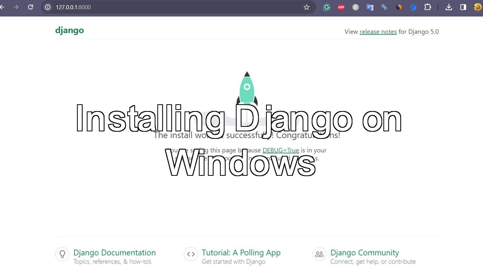Click the Grammarly extension icon
Viewport: 483px width, 271px height.
[327, 7]
